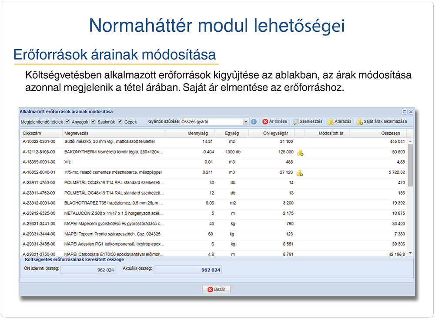Click the blue info icon beside manufacturer filter

click(254, 121)
